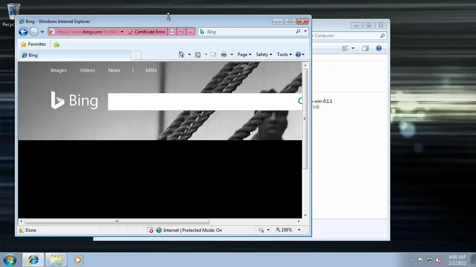This screenshot has width=476, height=267.
Task: Expand the Print options dropdown arrow
Action: click(x=232, y=55)
